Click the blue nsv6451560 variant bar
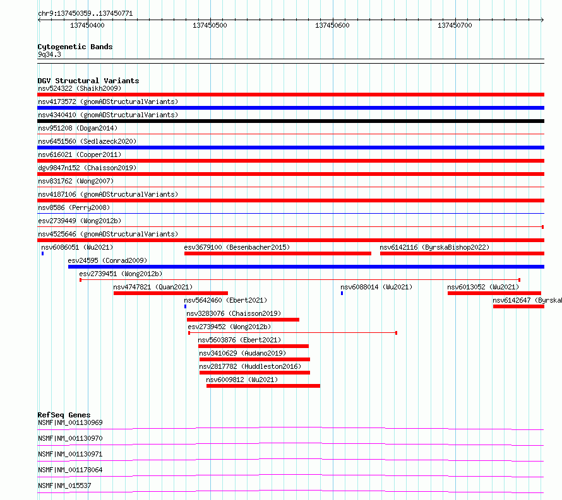The height and width of the screenshot is (500, 562). pyautogui.click(x=290, y=148)
